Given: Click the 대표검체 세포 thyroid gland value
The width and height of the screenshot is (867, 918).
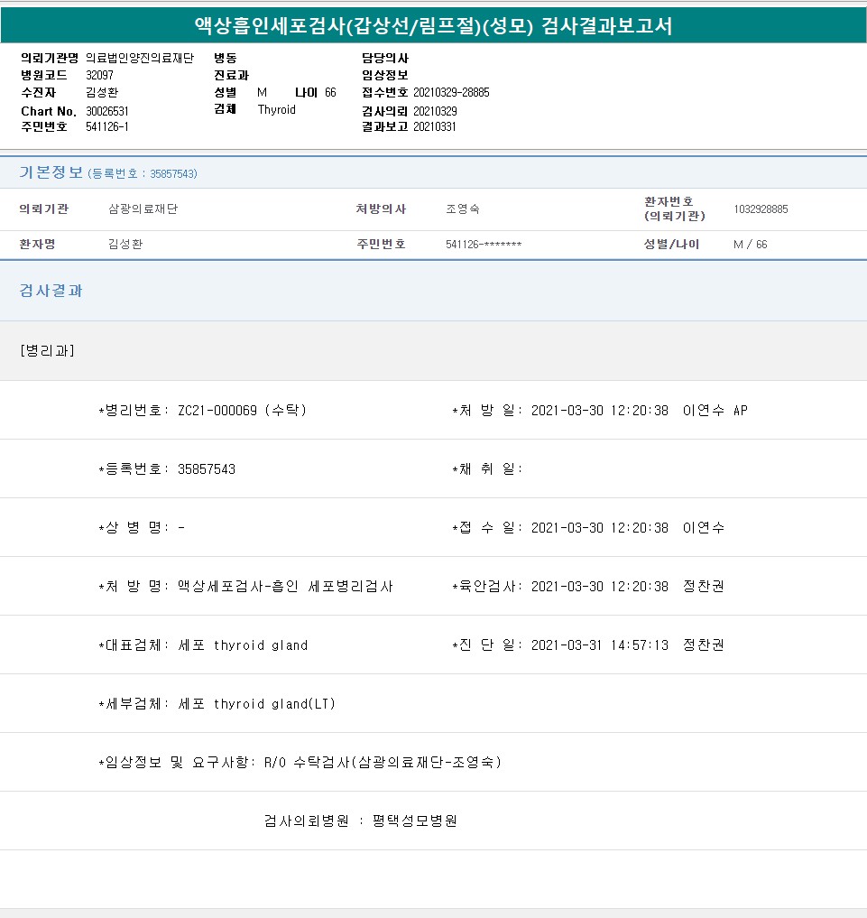Looking at the screenshot, I should coord(244,644).
